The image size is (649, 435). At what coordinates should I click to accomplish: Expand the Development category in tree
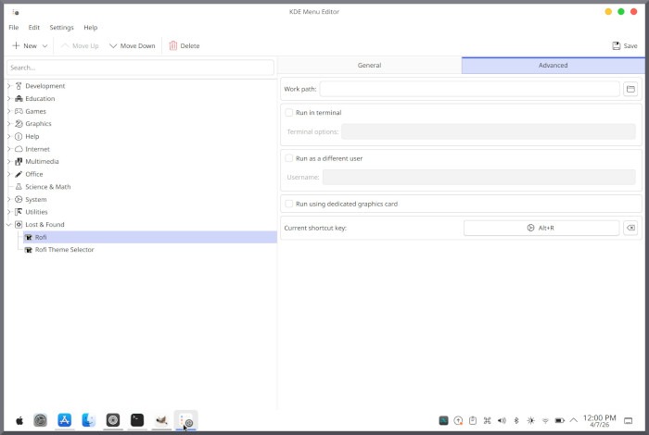[8, 86]
